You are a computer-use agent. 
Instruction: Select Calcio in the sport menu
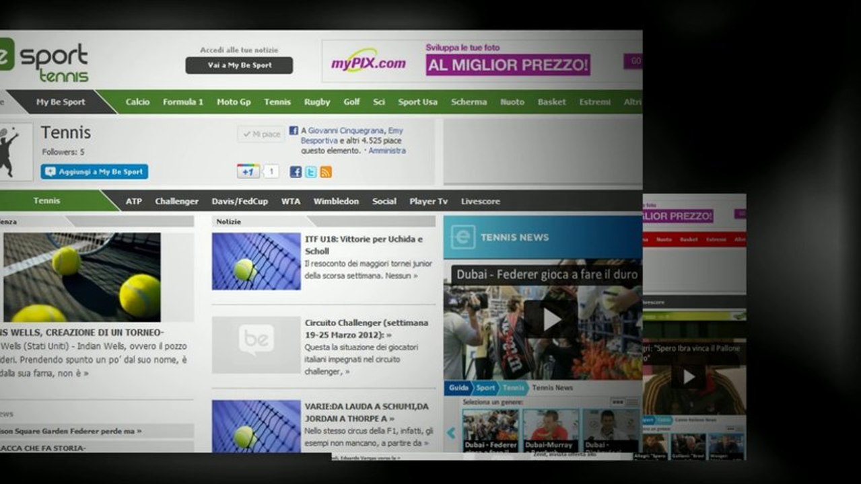click(137, 102)
